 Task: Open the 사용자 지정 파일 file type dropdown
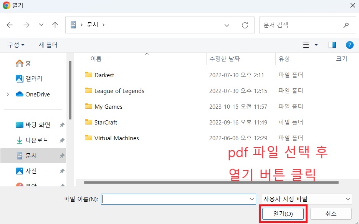point(306,199)
